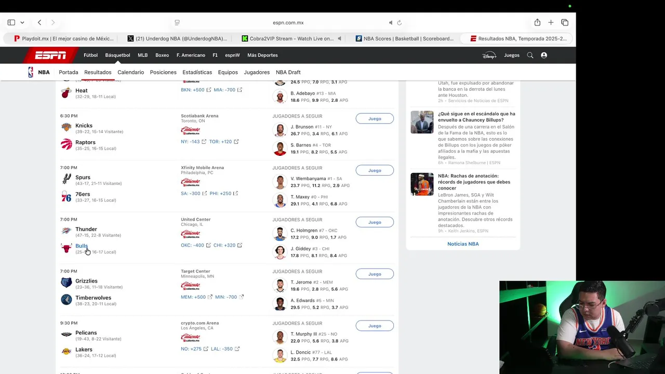Image resolution: width=665 pixels, height=374 pixels.
Task: Switch to the NBA Scores Scoreboard tab
Action: (405, 38)
